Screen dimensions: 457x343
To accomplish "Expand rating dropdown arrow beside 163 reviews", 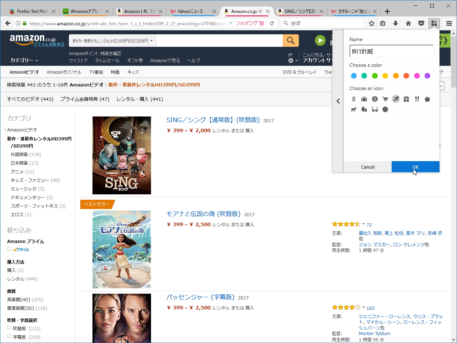I will pyautogui.click(x=363, y=308).
